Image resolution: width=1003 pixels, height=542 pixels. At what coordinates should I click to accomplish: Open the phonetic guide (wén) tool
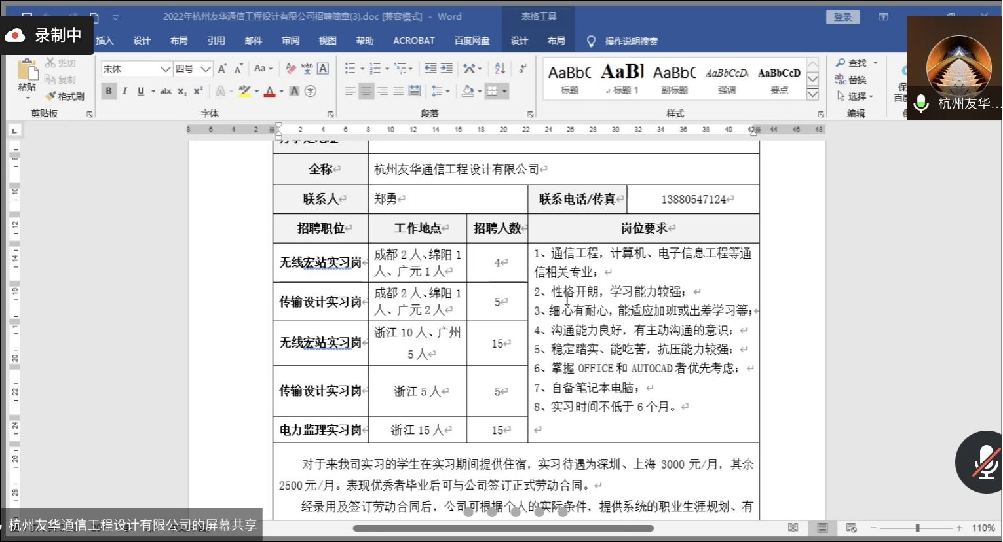tap(307, 69)
